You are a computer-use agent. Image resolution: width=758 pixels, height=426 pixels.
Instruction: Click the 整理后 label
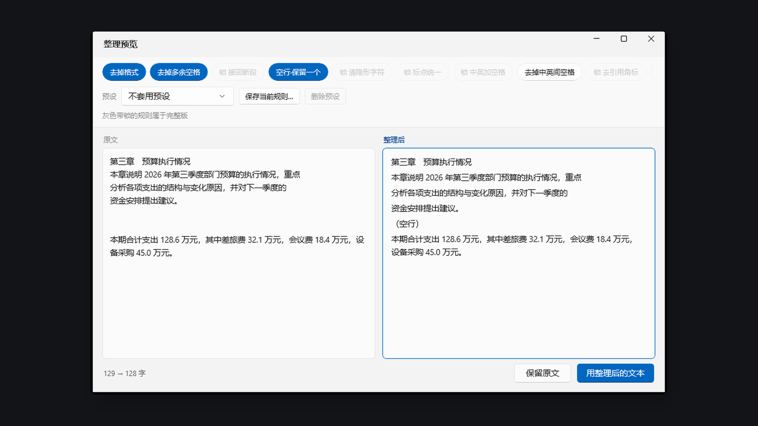point(394,140)
